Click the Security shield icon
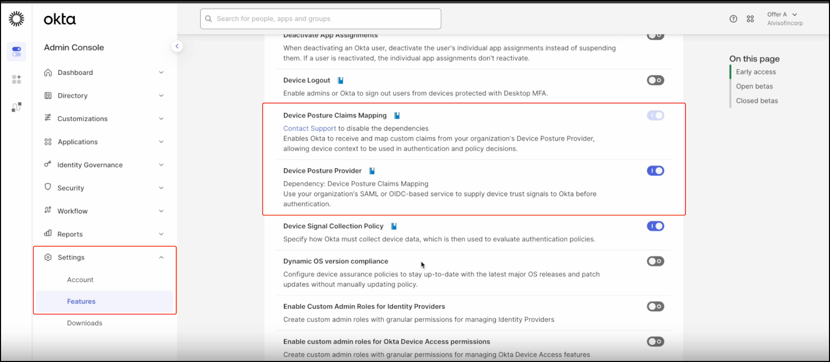This screenshot has height=362, width=830. (48, 187)
